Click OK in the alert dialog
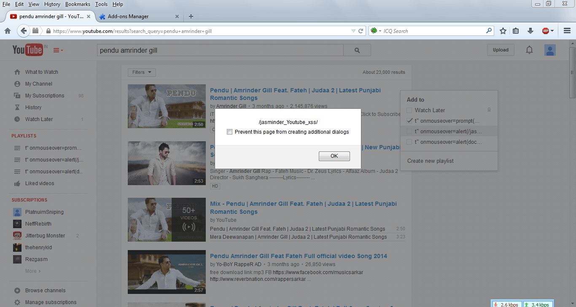 (x=334, y=156)
